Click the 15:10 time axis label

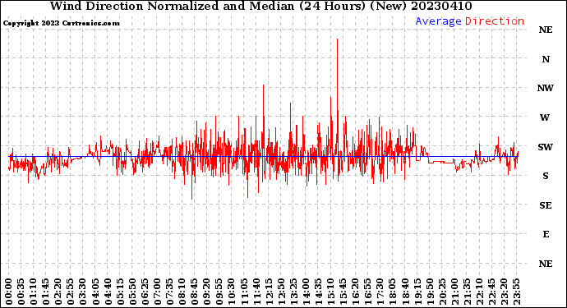click(331, 292)
